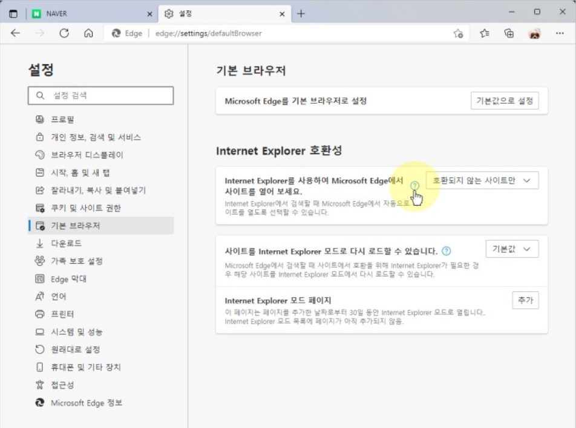Open 접근성 settings
The width and height of the screenshot is (576, 428).
click(100, 385)
